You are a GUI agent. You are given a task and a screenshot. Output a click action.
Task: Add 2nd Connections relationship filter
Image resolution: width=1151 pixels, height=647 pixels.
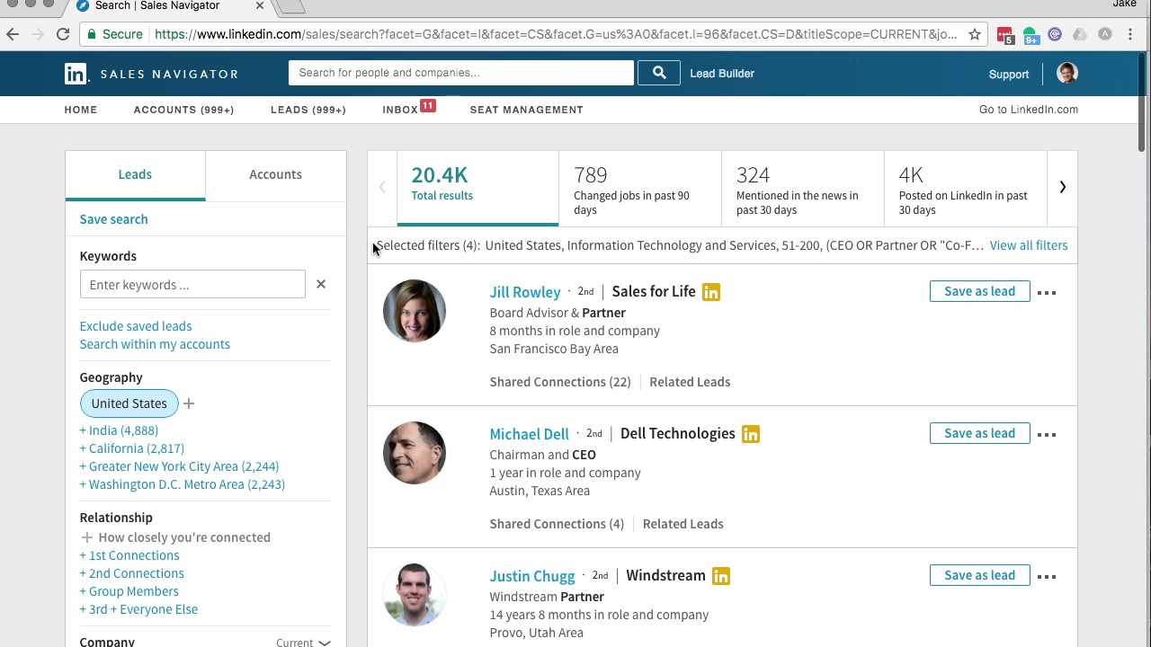point(136,573)
